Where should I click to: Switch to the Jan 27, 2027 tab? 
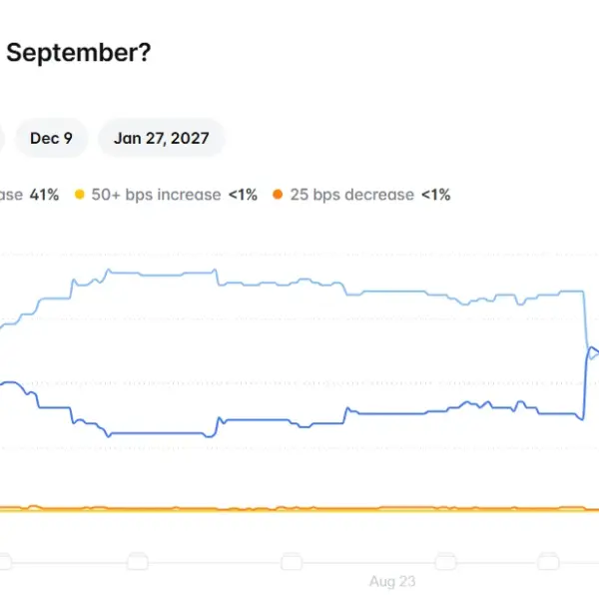click(161, 138)
